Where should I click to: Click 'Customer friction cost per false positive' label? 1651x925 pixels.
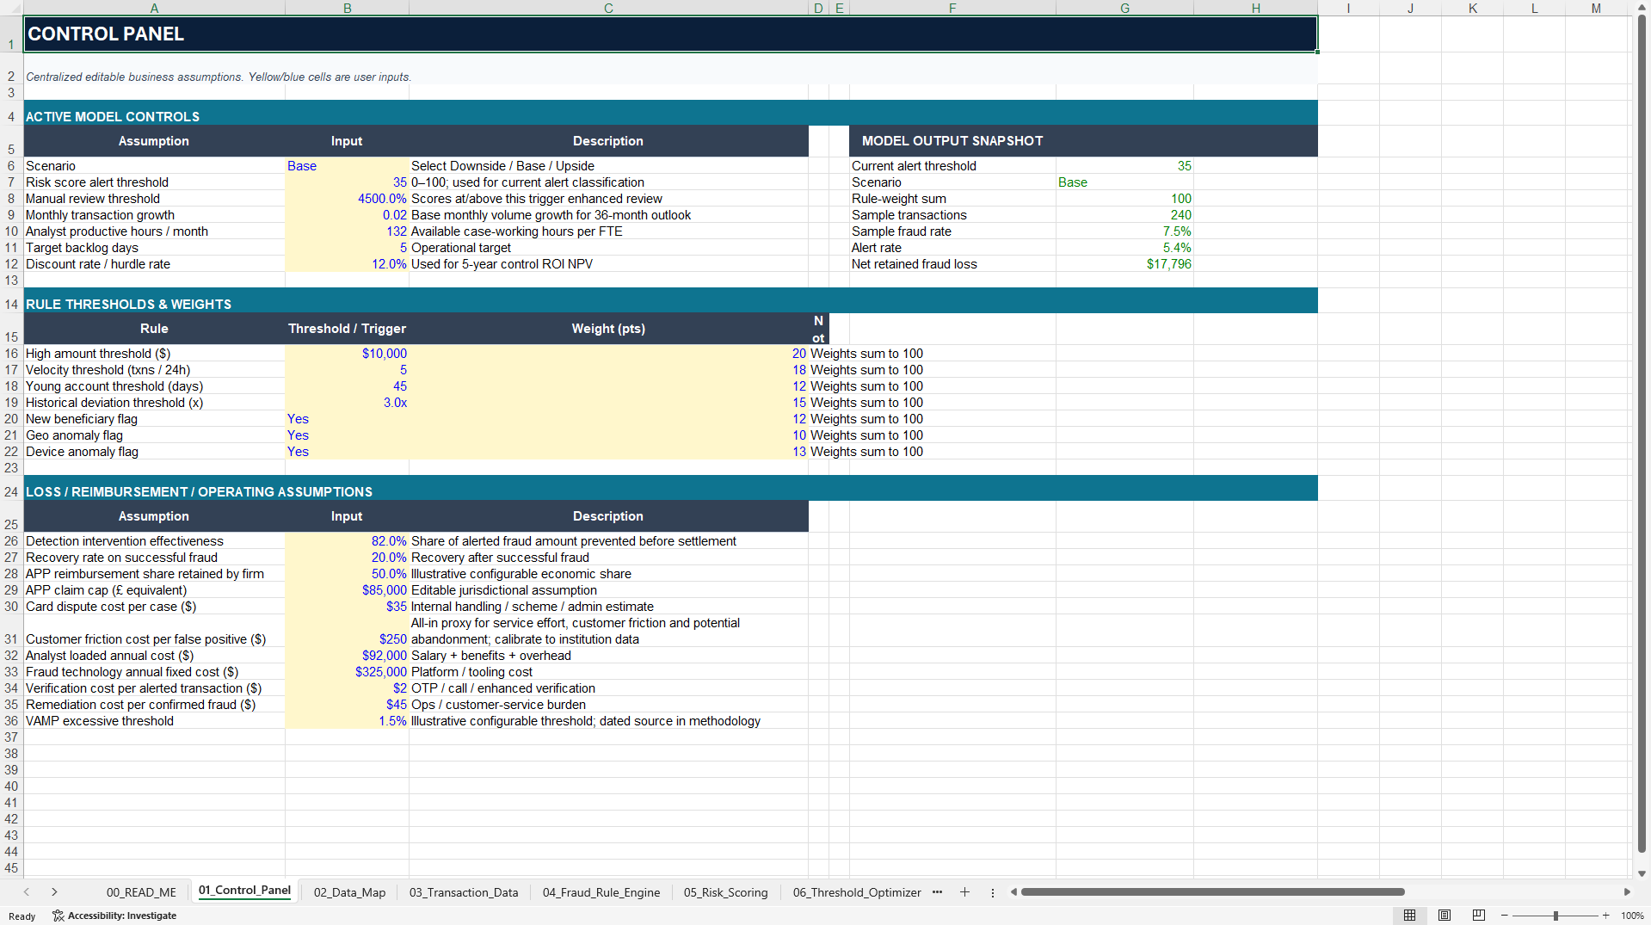145,639
